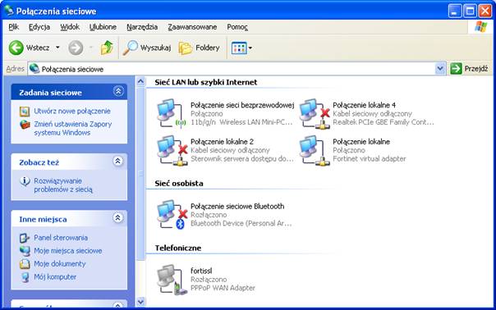Open the Views icon button
Screen dimensions: 496x310
coord(239,48)
